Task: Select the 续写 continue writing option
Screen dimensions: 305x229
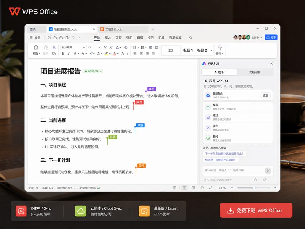Action: (x=238, y=107)
